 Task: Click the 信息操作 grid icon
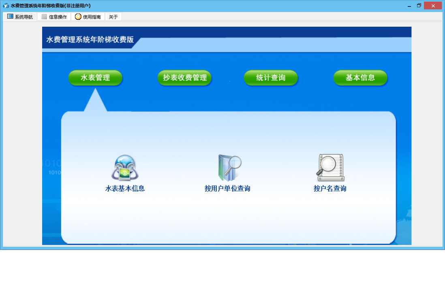pyautogui.click(x=44, y=17)
